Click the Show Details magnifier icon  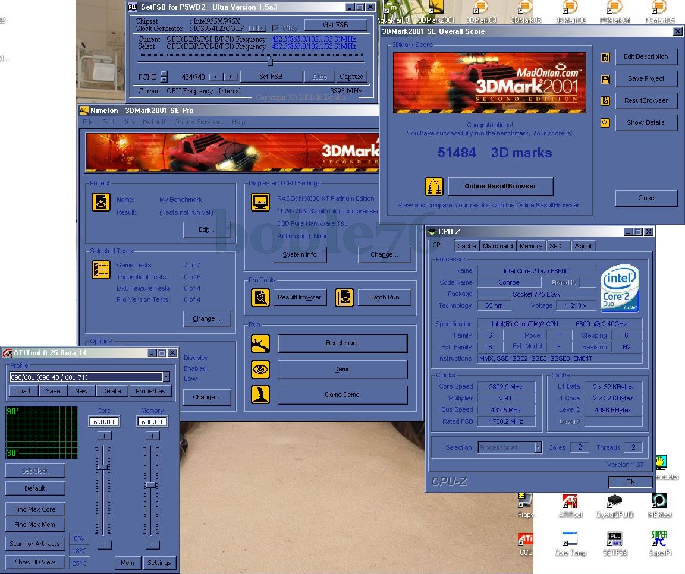pyautogui.click(x=605, y=123)
